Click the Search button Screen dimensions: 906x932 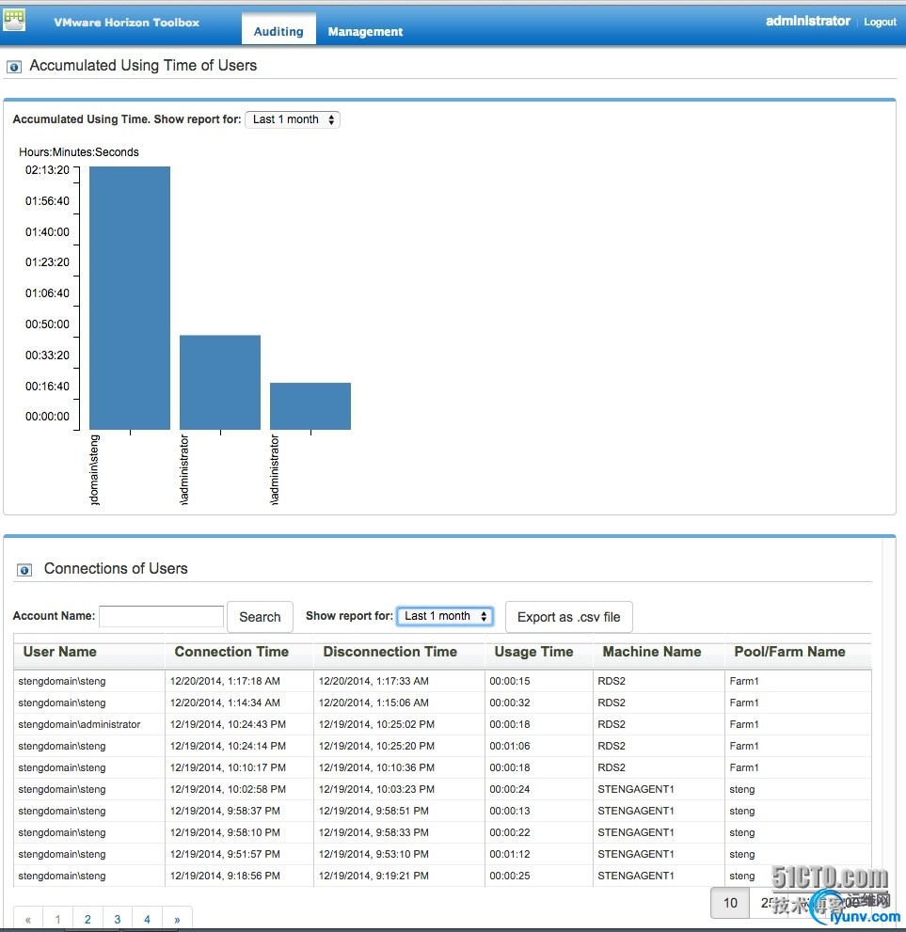coord(260,617)
